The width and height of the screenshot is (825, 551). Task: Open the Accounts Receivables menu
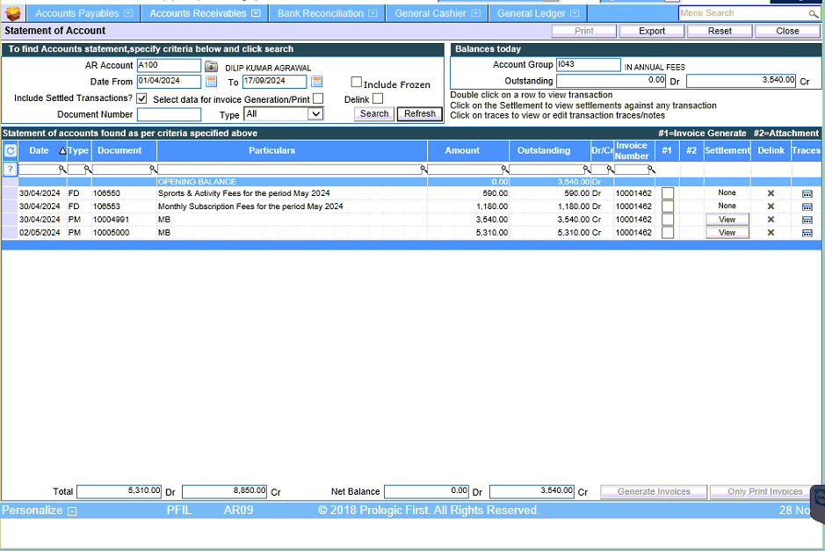tap(205, 13)
